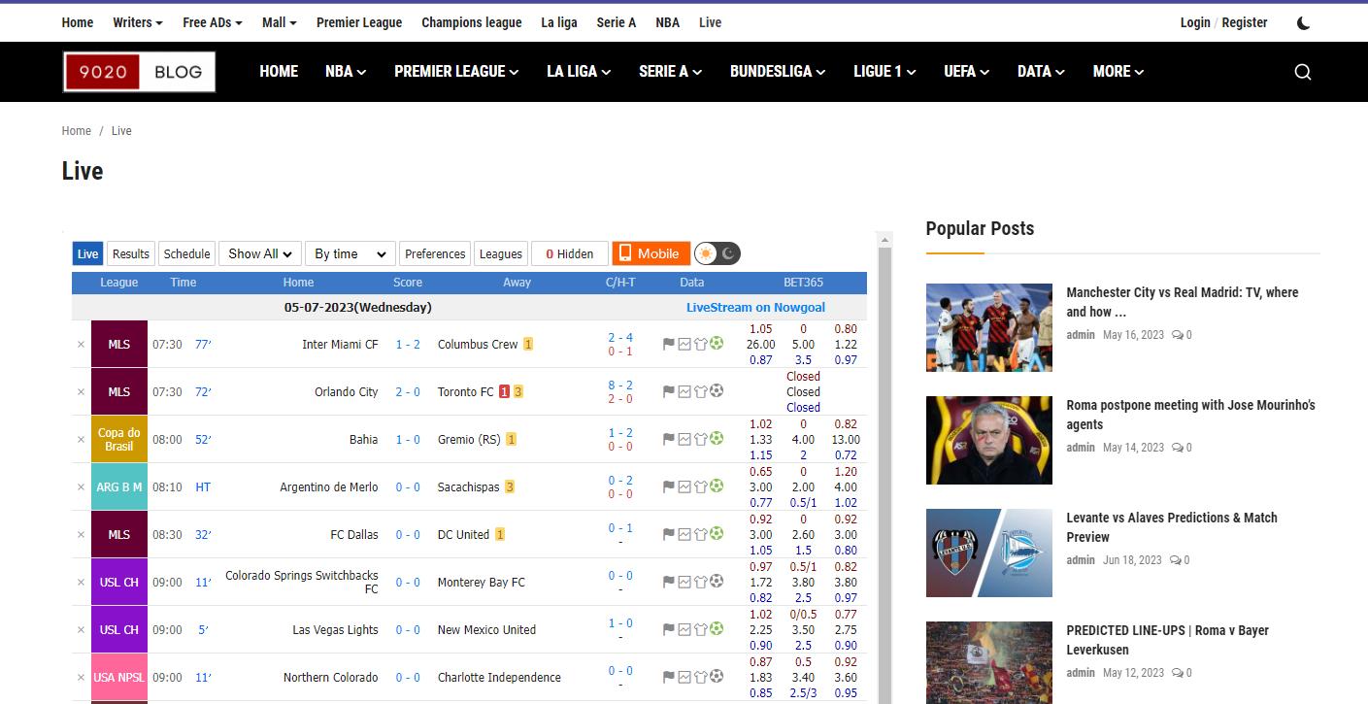The width and height of the screenshot is (1368, 704).
Task: Select HOME in the black navbar
Action: 279,71
